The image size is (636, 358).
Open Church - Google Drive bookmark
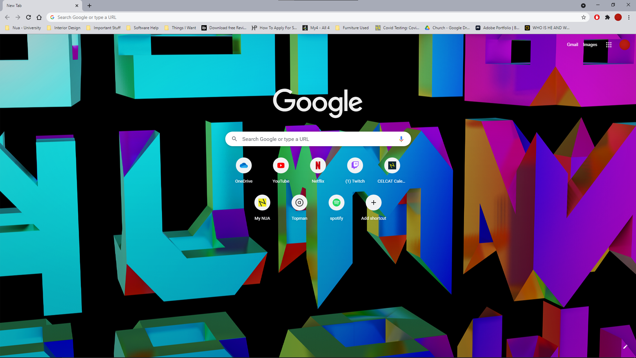pyautogui.click(x=448, y=28)
